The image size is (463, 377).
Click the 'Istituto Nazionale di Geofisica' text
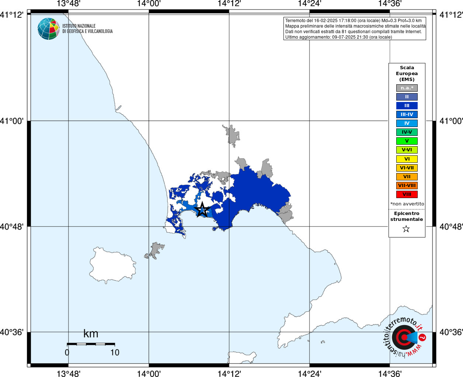[x=87, y=29]
